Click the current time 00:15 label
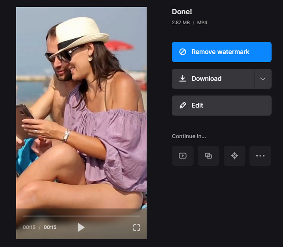Screen dimensions: 283x247 pos(29,228)
